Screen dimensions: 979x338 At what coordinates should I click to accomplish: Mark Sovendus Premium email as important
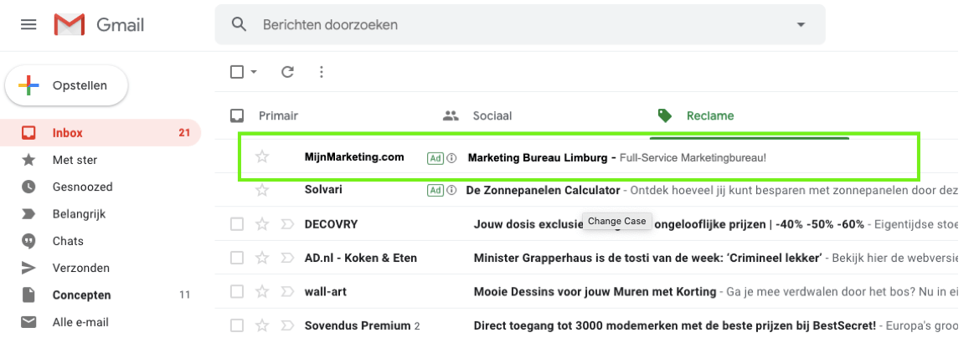point(286,325)
